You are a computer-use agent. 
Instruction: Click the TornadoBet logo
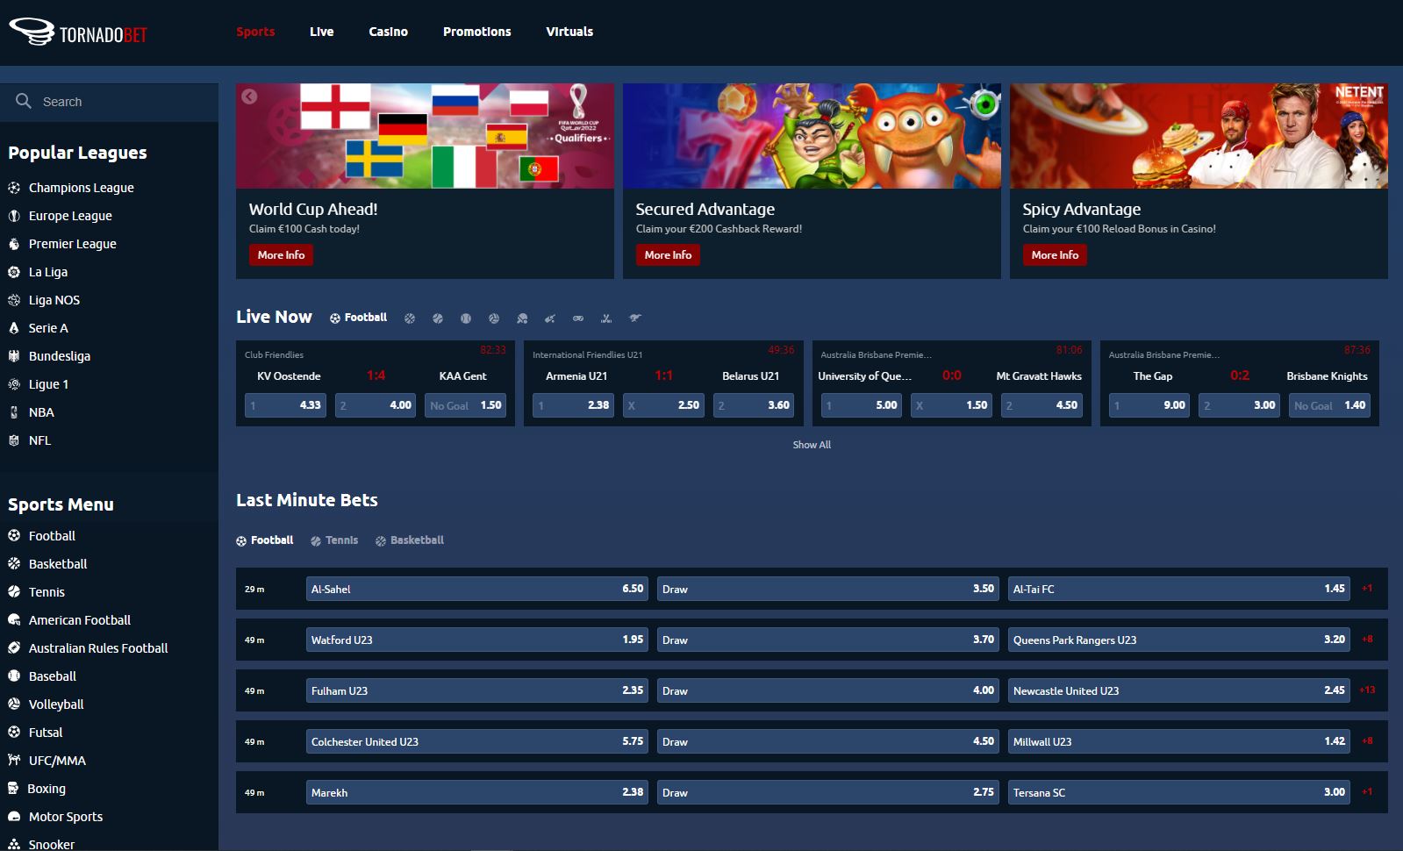point(77,32)
